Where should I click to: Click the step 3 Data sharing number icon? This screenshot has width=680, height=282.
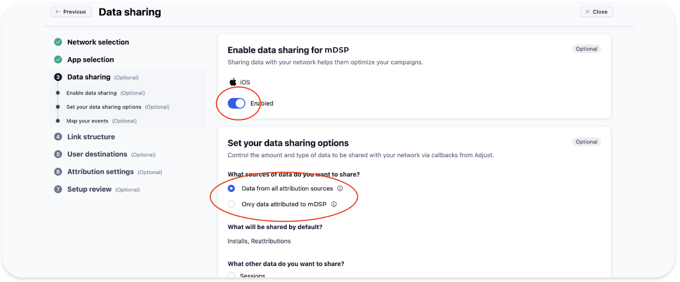coord(58,77)
